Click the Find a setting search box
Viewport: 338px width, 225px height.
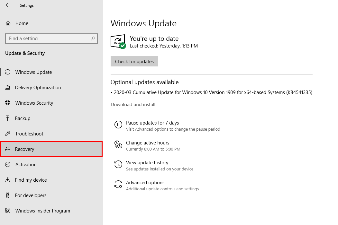click(51, 39)
